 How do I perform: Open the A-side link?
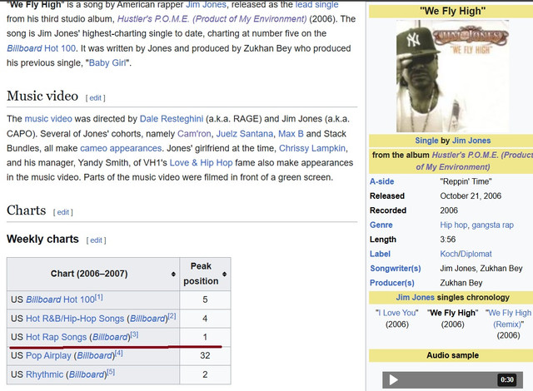(381, 181)
